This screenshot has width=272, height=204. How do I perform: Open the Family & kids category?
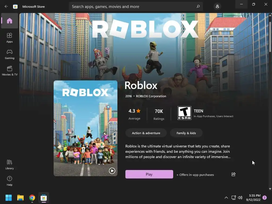click(186, 133)
